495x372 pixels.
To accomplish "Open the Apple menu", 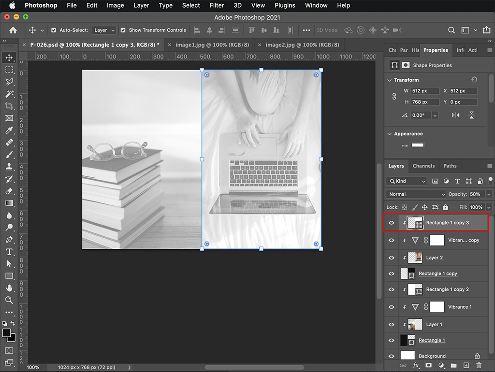I will pyautogui.click(x=12, y=5).
